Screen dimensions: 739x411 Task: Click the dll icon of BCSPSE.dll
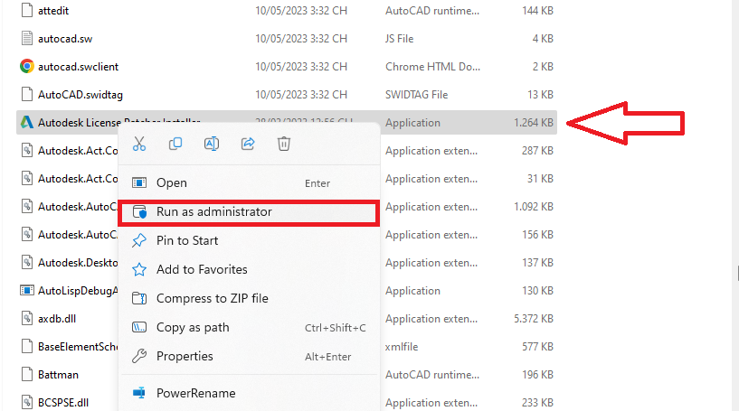click(27, 403)
